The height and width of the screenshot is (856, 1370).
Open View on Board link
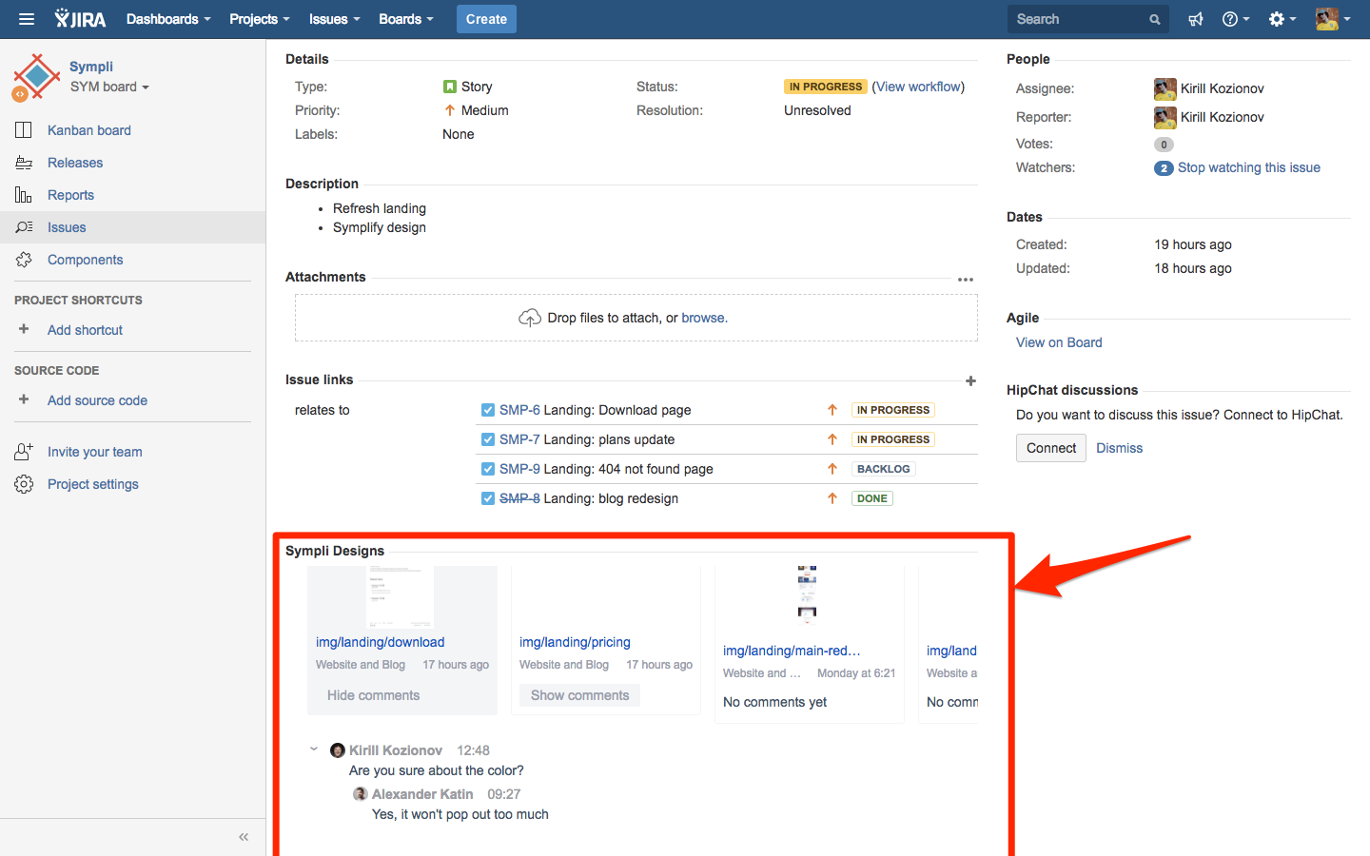1059,342
